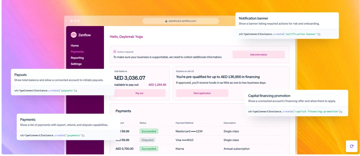
Task: Click the Payouts card title
Action: [20, 75]
